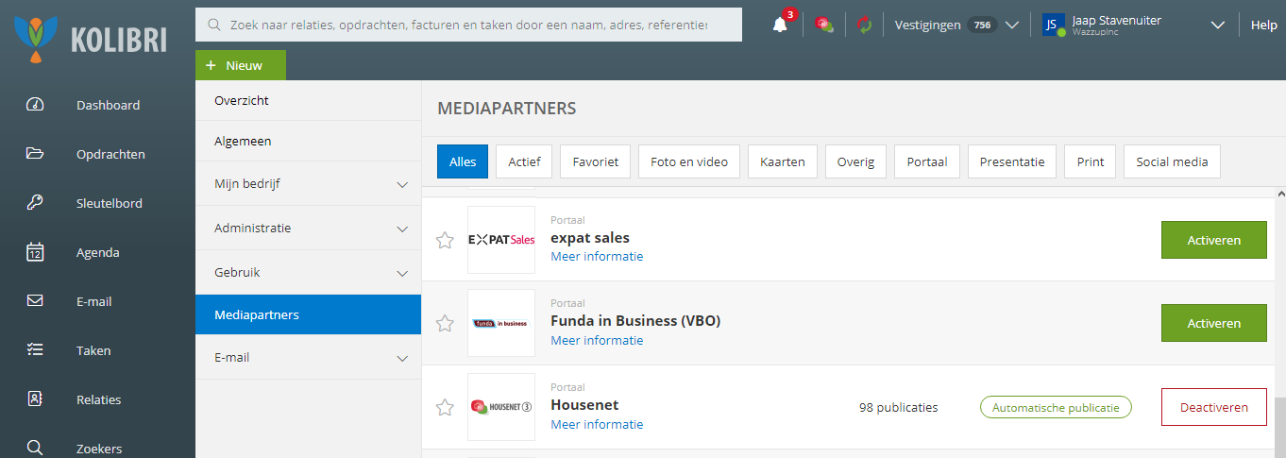Image resolution: width=1286 pixels, height=458 pixels.
Task: Click the Nieuw button
Action: pos(241,65)
